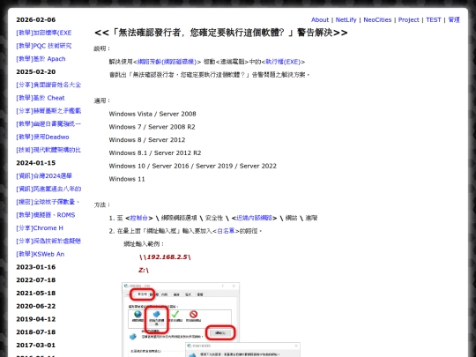Open the [教學]PQC 技術研究 article
The width and height of the screenshot is (476, 357).
[x=44, y=46]
